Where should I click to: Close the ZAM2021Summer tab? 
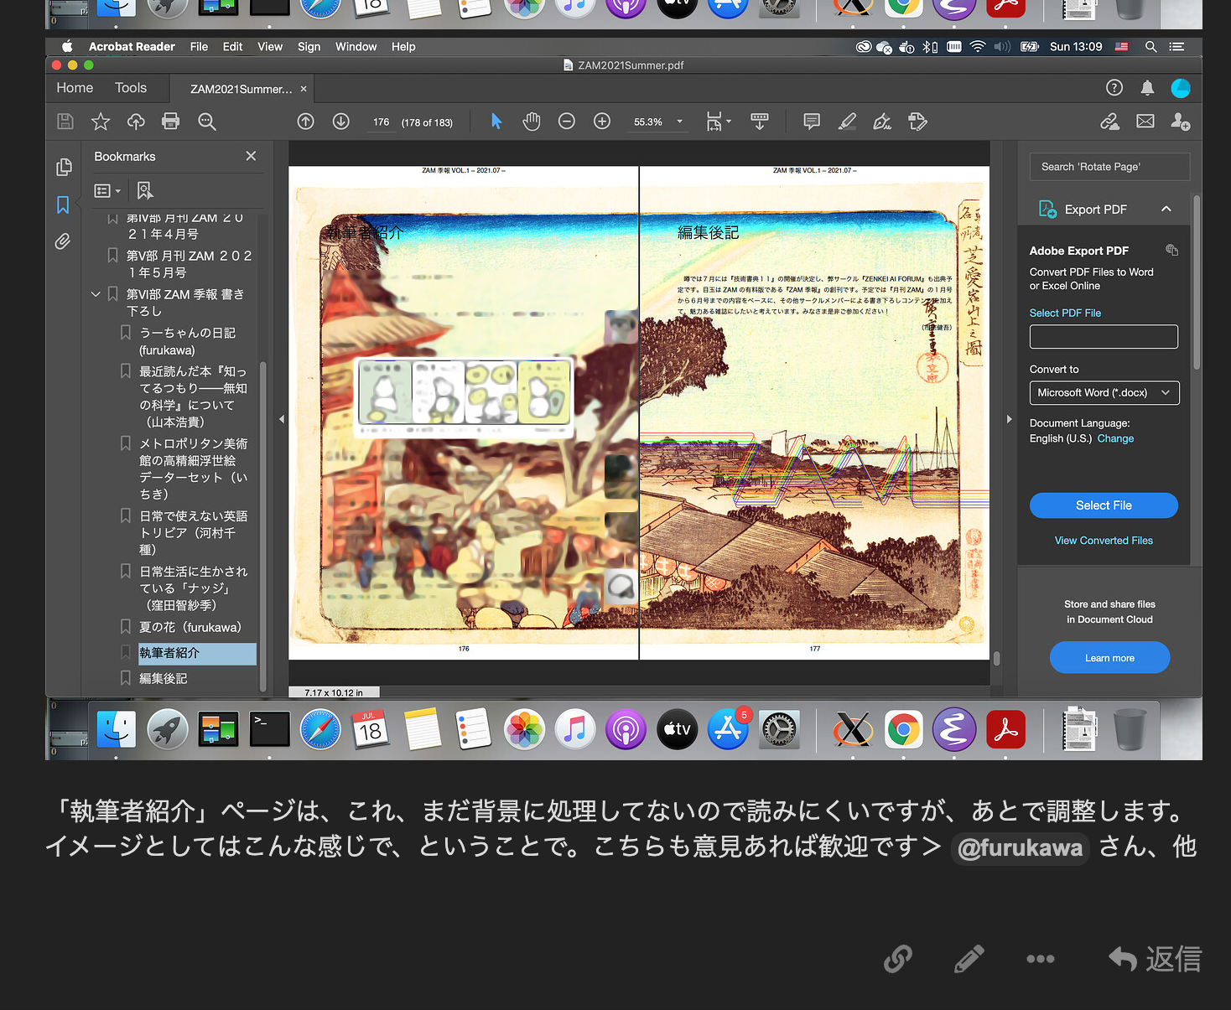tap(304, 89)
